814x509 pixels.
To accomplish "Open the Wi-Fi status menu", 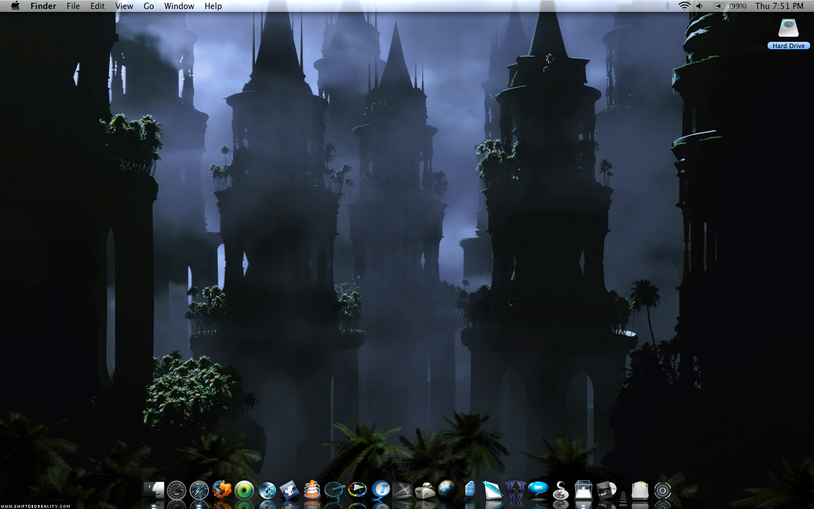I will [685, 6].
